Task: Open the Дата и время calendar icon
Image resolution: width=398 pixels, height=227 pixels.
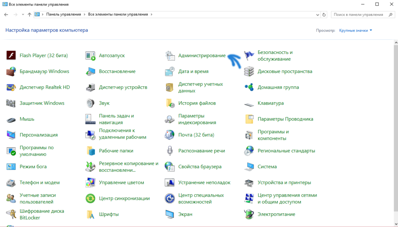Action: coord(170,72)
